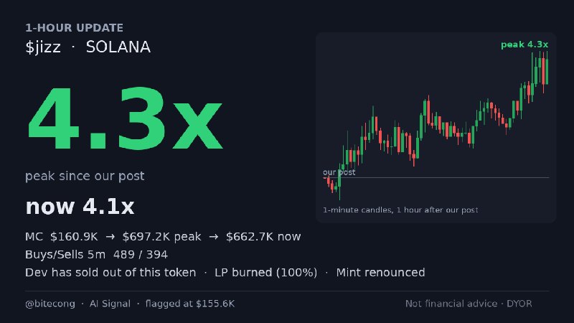Select the $jizz token ticker

[x=43, y=47]
